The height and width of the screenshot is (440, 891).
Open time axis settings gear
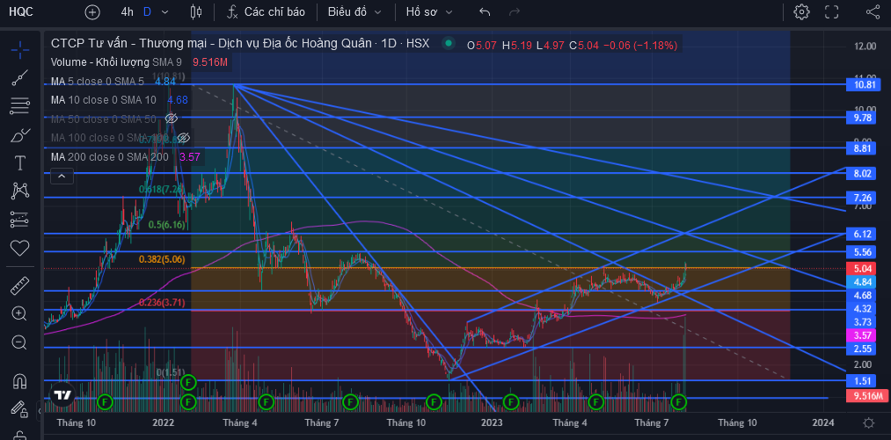click(x=868, y=423)
